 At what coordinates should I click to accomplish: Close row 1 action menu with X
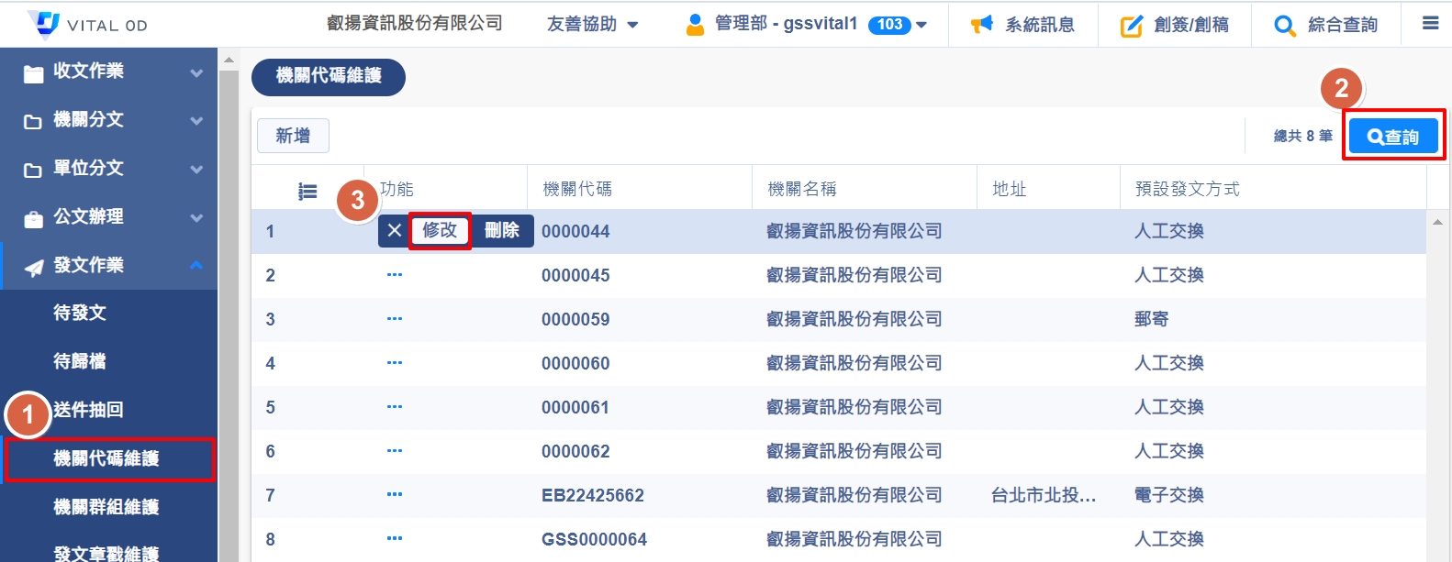394,231
